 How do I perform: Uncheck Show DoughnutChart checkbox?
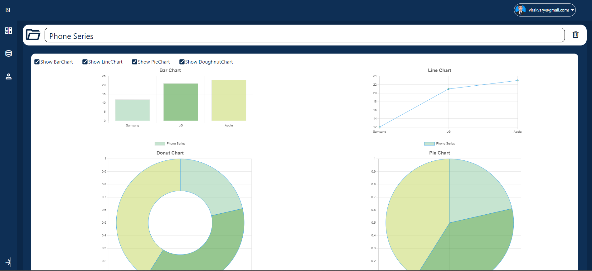pos(182,62)
